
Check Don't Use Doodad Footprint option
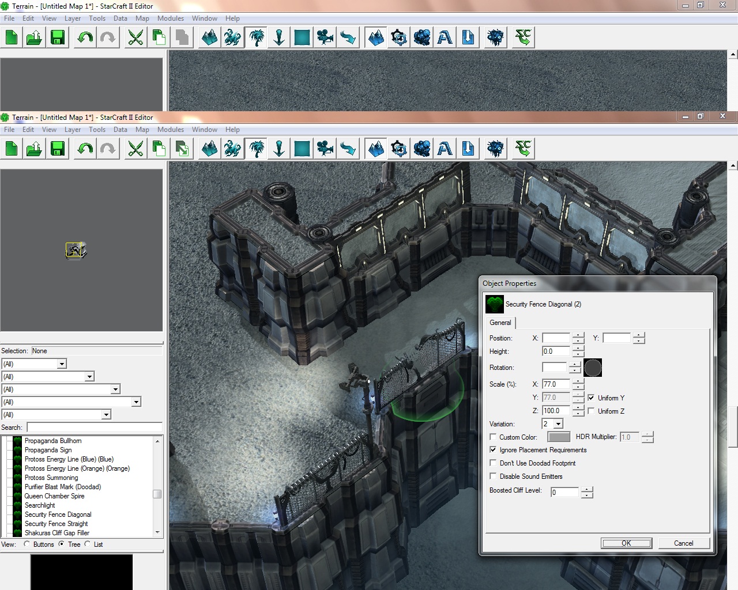493,463
